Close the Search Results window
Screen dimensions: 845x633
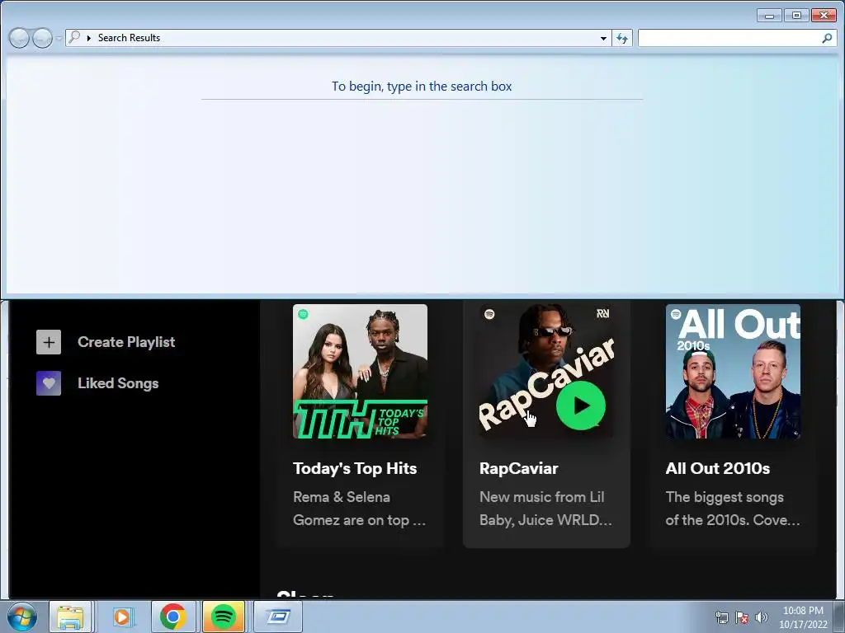(x=824, y=15)
